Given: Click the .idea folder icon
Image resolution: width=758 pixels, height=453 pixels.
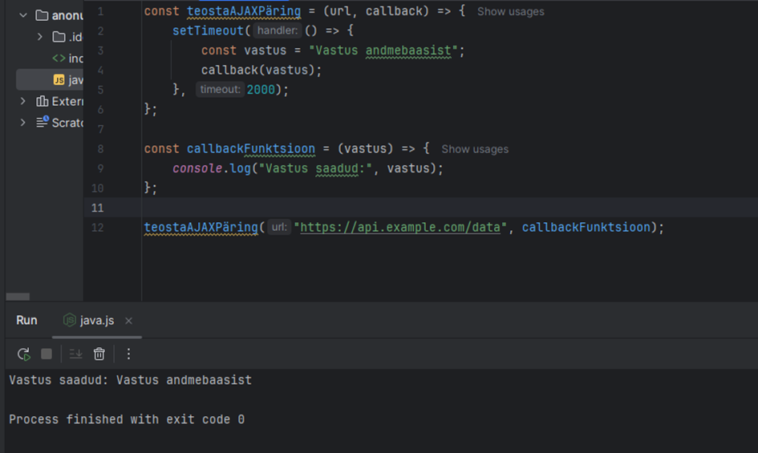Looking at the screenshot, I should 59,37.
